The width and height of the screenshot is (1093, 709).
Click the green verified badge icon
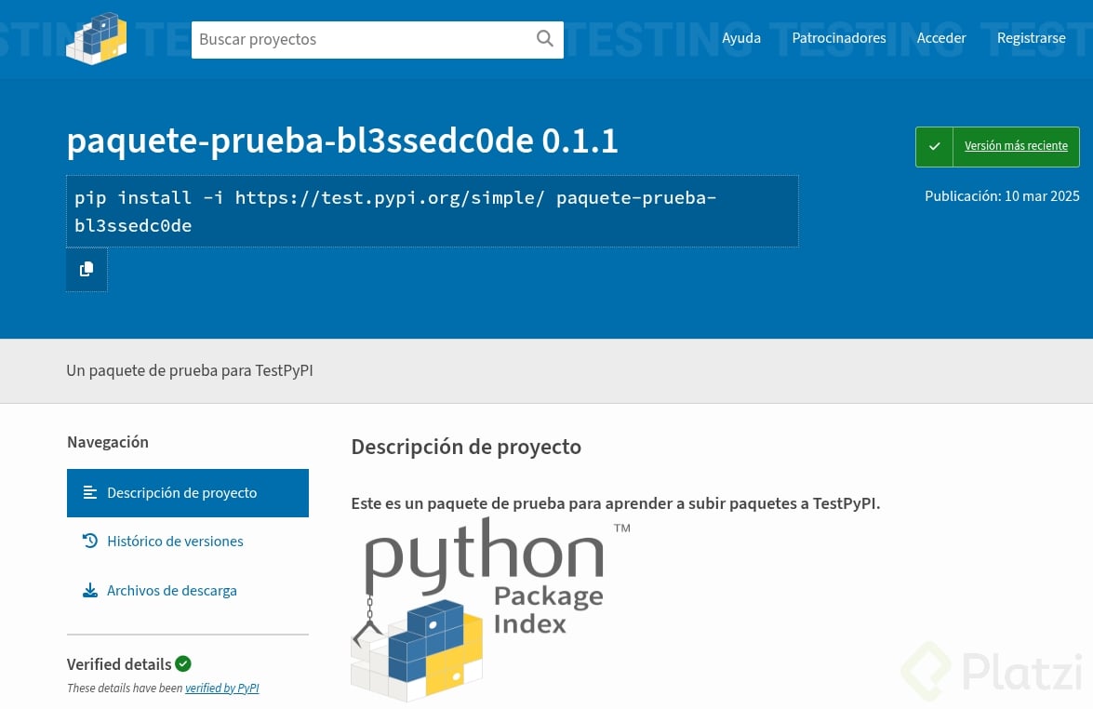pyautogui.click(x=183, y=663)
